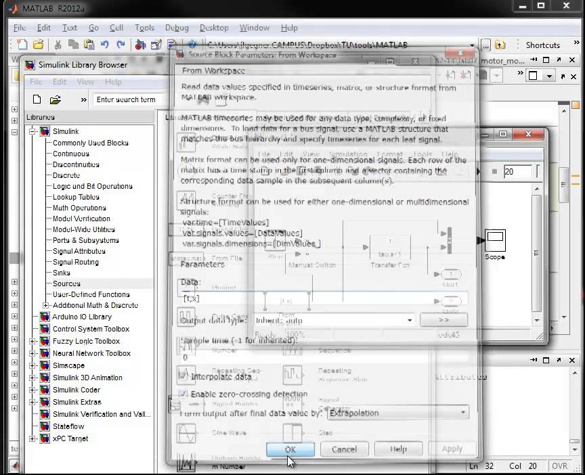Viewport: 585px width, 475px height.
Task: Collapse the Simulink library tree node
Action: click(x=32, y=131)
